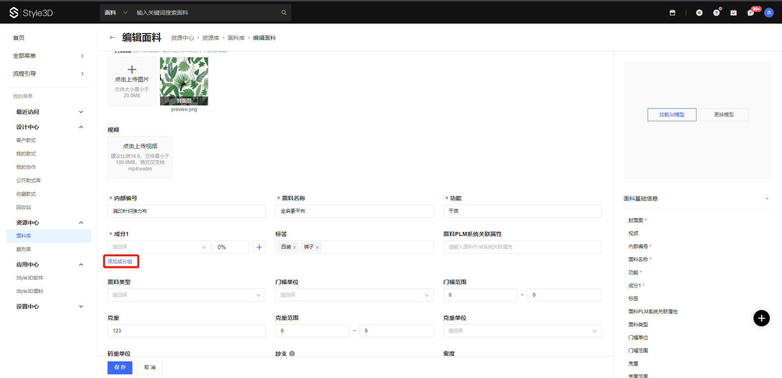Click the search magnifier icon
The width and height of the screenshot is (782, 378).
coord(284,13)
